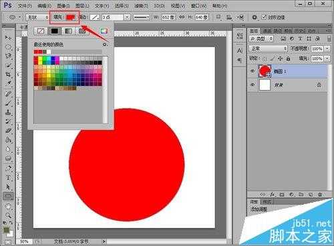
Task: Select the Paint Bucket tool
Action: [x=8, y=139]
